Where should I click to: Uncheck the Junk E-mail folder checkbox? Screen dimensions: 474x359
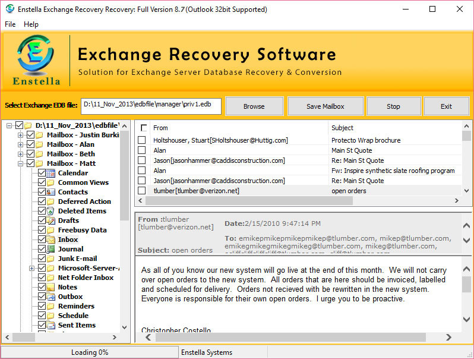click(x=42, y=259)
